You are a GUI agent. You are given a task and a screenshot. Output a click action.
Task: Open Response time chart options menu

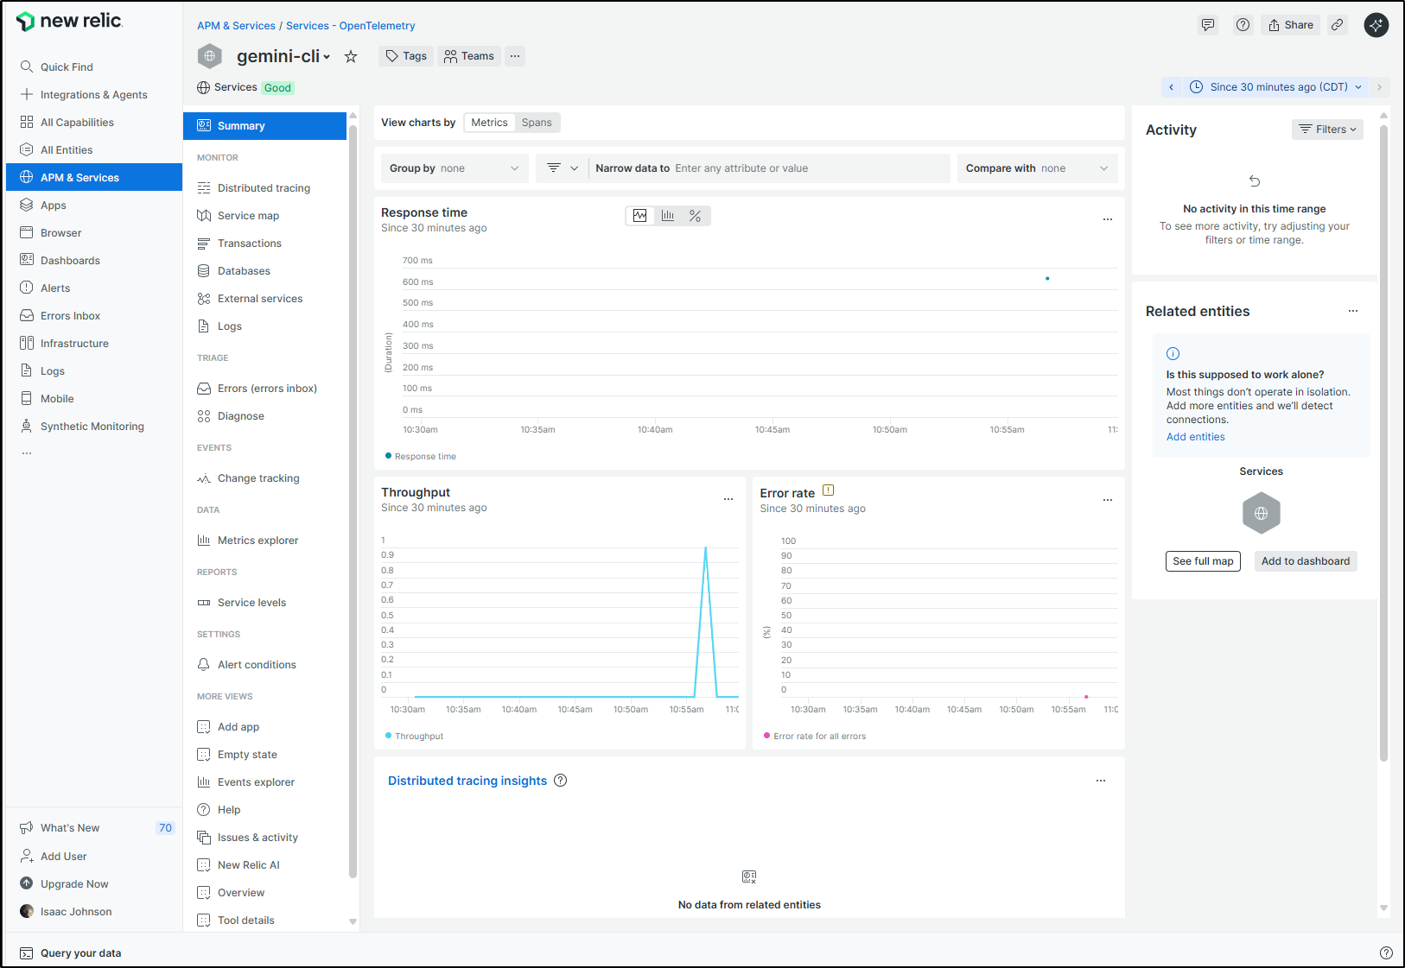[1107, 219]
